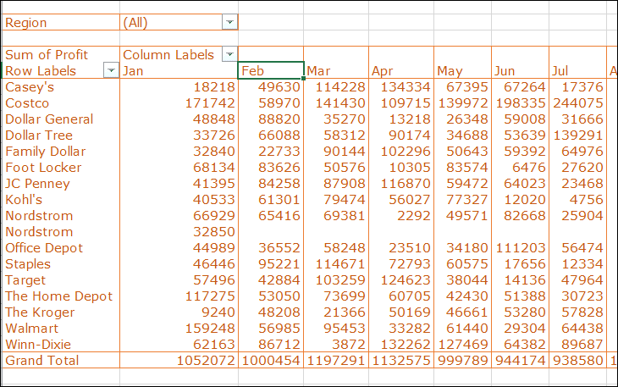
Task: Select the Jan column header
Action: click(179, 70)
